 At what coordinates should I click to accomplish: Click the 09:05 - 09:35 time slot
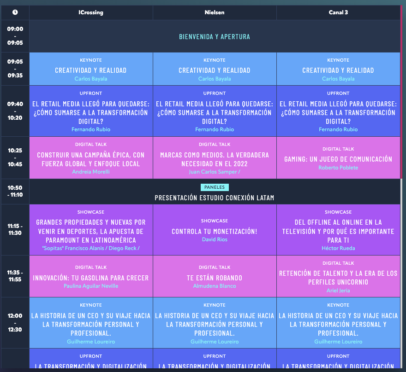[x=15, y=69]
